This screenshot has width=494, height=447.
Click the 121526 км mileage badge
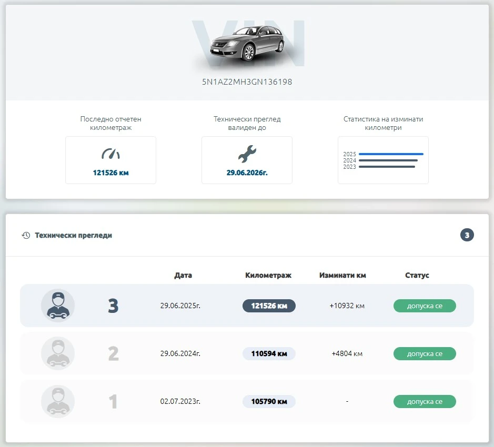coord(269,306)
